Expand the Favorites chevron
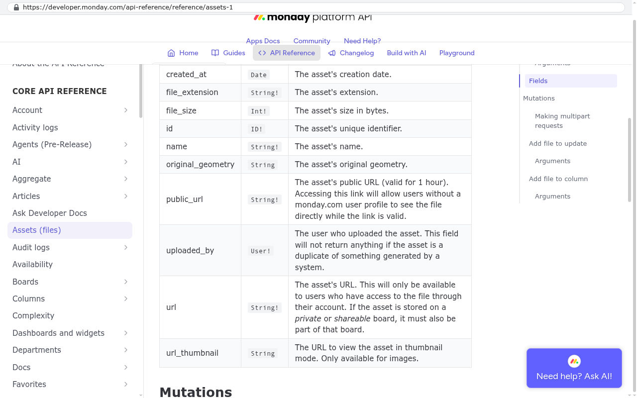The width and height of the screenshot is (637, 398). pyautogui.click(x=126, y=384)
